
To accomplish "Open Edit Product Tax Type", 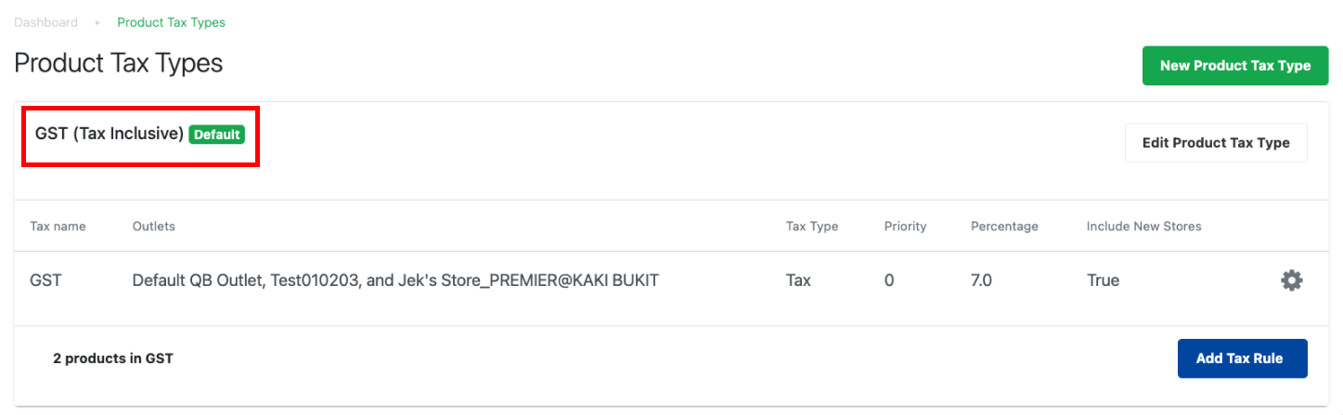I will click(1216, 143).
